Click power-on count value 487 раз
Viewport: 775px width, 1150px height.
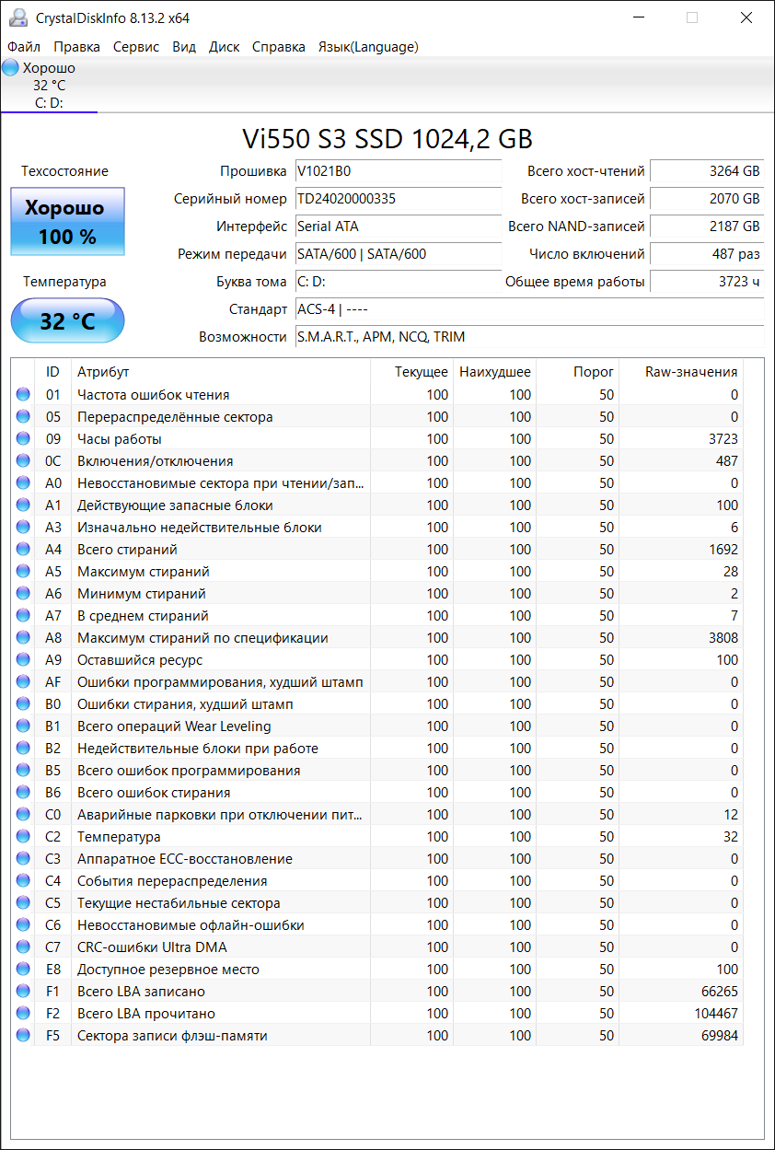coord(707,254)
